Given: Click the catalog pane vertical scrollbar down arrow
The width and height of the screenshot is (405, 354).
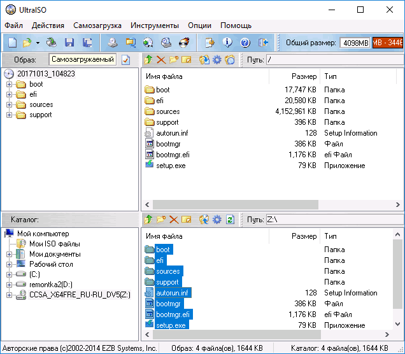Looking at the screenshot, I should pyautogui.click(x=398, y=324).
